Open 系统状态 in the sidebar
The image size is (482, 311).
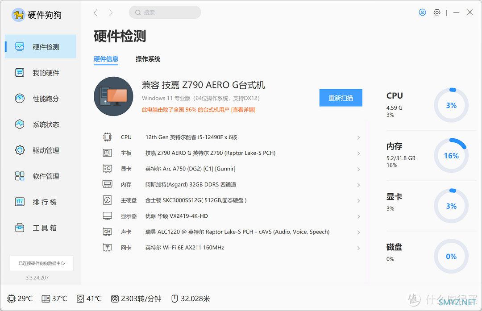coord(41,124)
